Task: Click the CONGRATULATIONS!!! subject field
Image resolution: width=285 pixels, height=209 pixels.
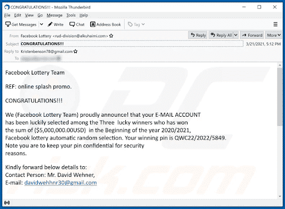Action: point(132,44)
